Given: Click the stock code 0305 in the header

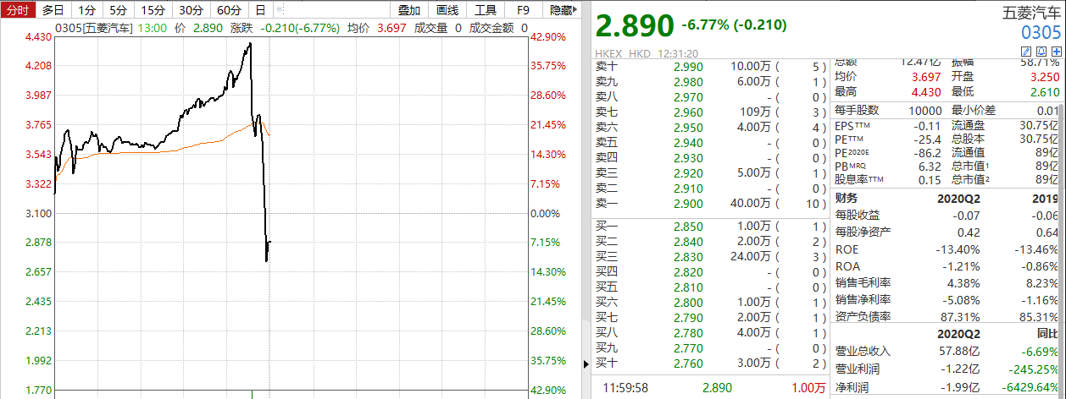Looking at the screenshot, I should [x=1040, y=34].
